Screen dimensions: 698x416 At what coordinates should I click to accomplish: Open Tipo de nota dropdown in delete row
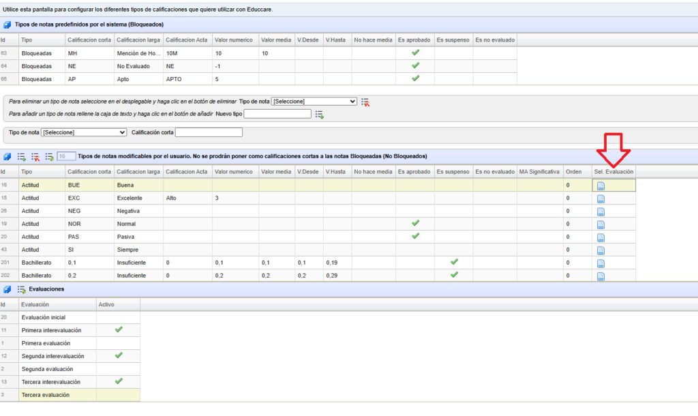pos(314,102)
